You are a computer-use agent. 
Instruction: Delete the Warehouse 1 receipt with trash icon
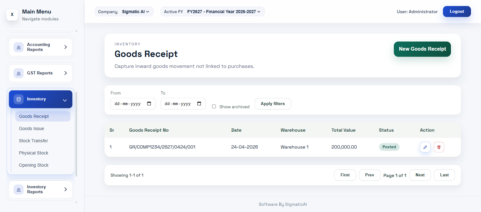coord(439,147)
